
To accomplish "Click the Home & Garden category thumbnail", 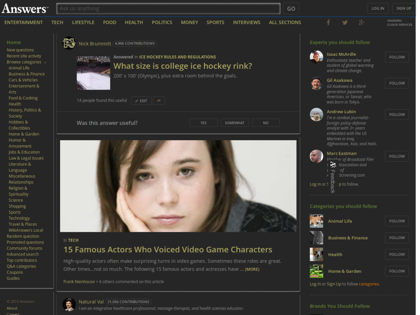I will pyautogui.click(x=316, y=271).
